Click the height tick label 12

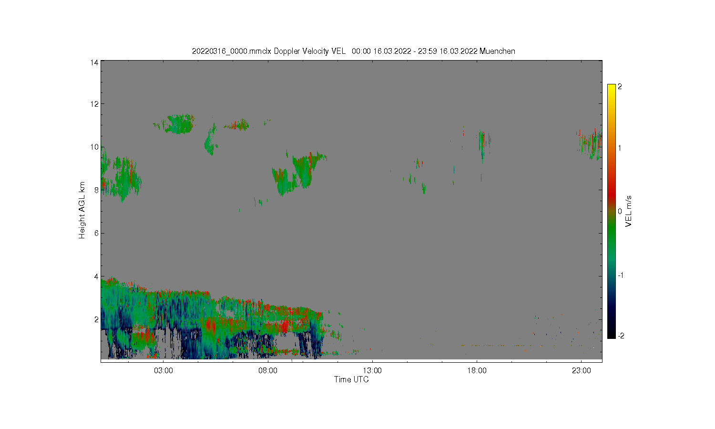(x=94, y=103)
